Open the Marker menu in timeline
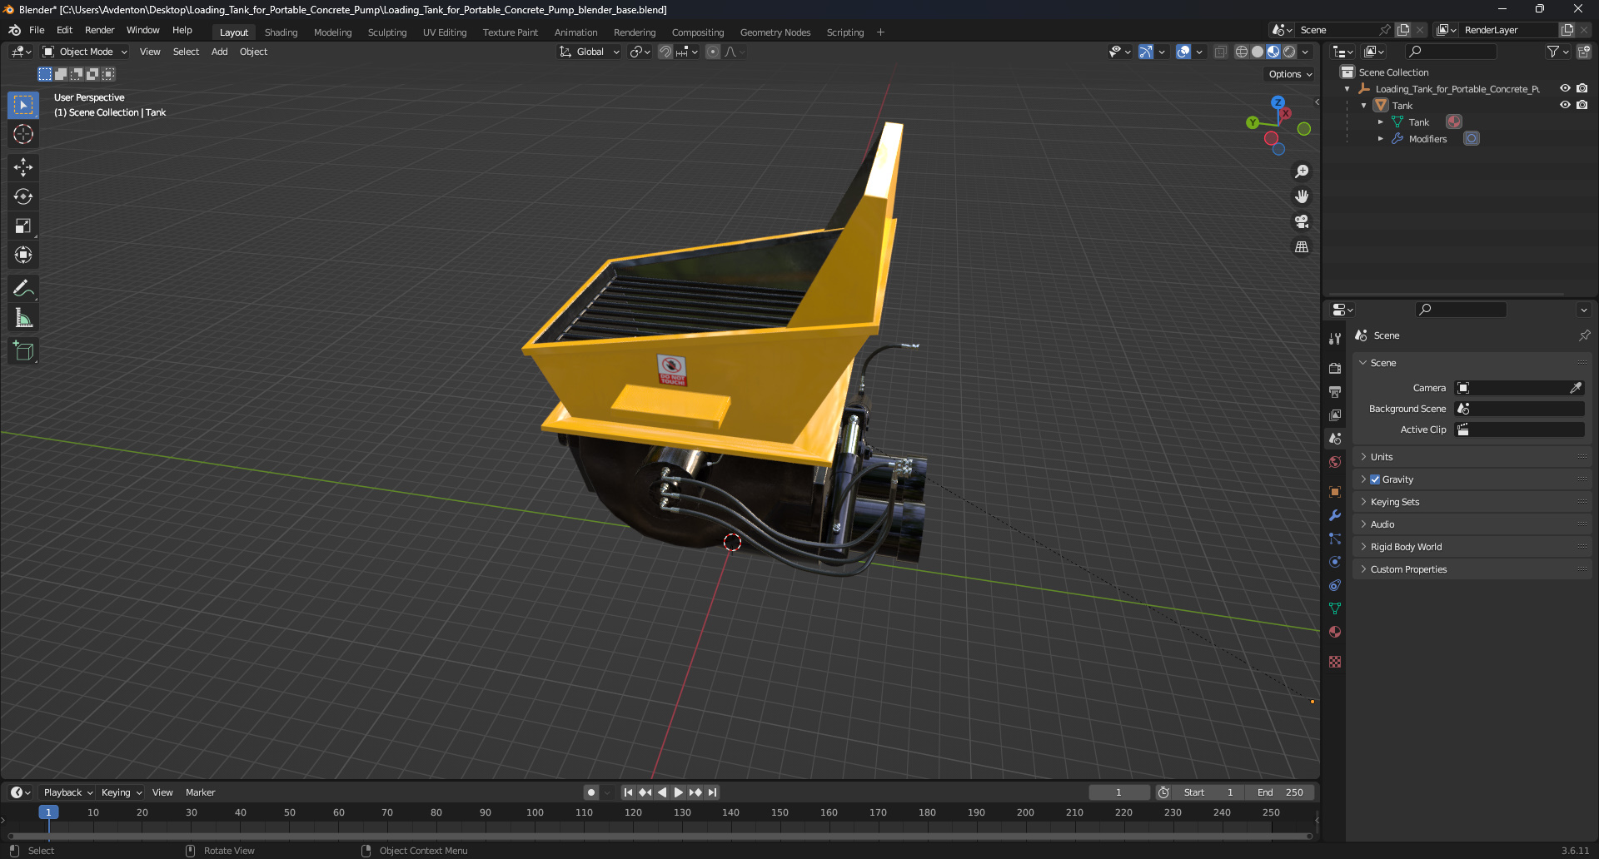Image resolution: width=1599 pixels, height=859 pixels. click(x=200, y=792)
